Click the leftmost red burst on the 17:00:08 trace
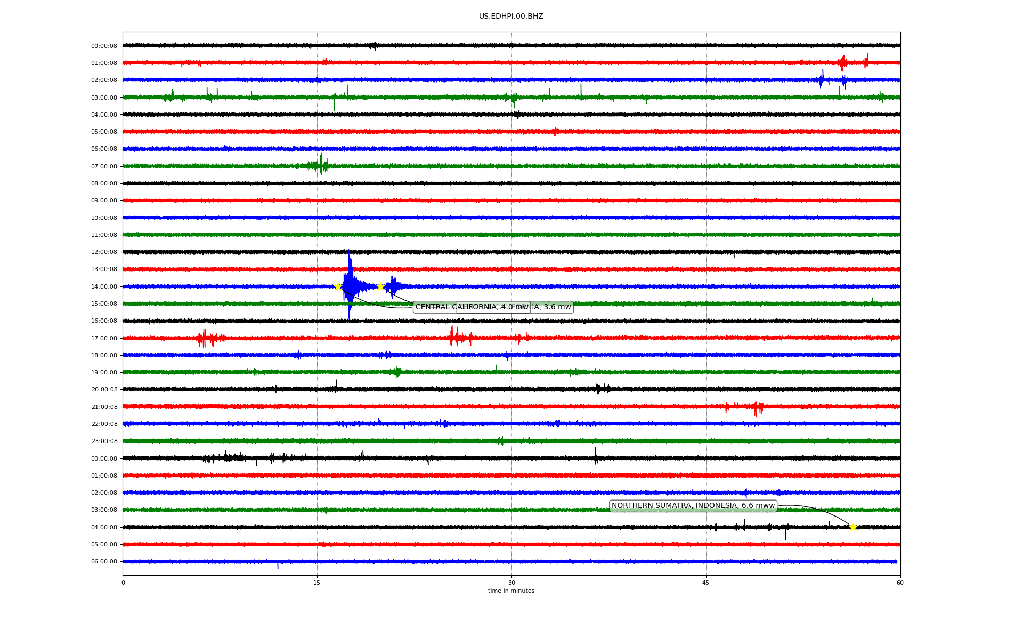The height and width of the screenshot is (639, 1023). click(x=204, y=338)
